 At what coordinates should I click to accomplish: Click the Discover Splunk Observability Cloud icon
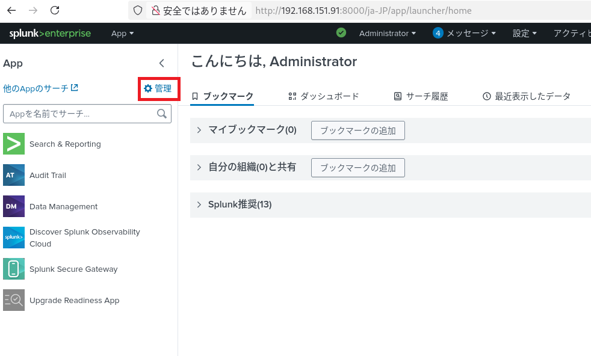[x=14, y=238]
